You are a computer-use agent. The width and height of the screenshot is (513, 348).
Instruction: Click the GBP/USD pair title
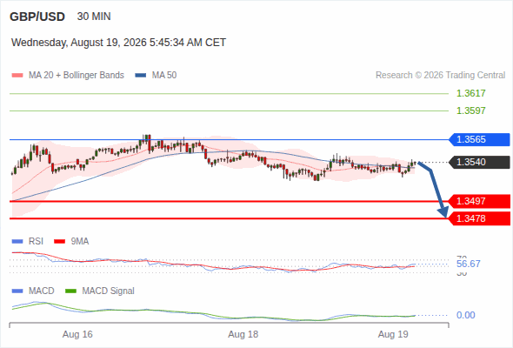tap(37, 17)
